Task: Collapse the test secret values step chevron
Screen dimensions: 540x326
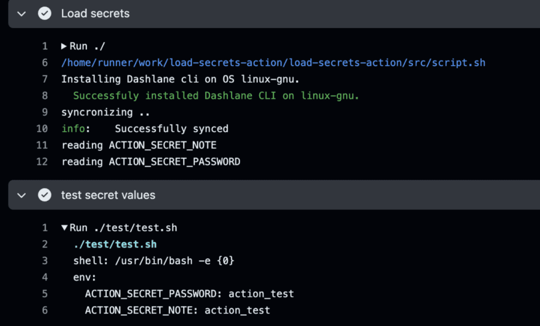Action: click(22, 195)
